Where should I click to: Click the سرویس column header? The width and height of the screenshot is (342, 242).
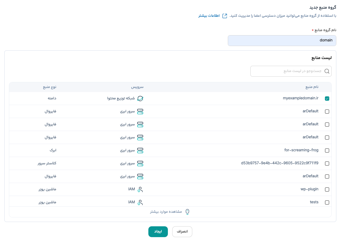[137, 87]
